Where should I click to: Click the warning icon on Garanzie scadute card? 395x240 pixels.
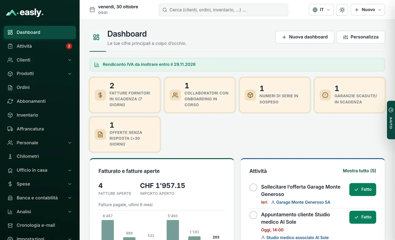pyautogui.click(x=325, y=95)
